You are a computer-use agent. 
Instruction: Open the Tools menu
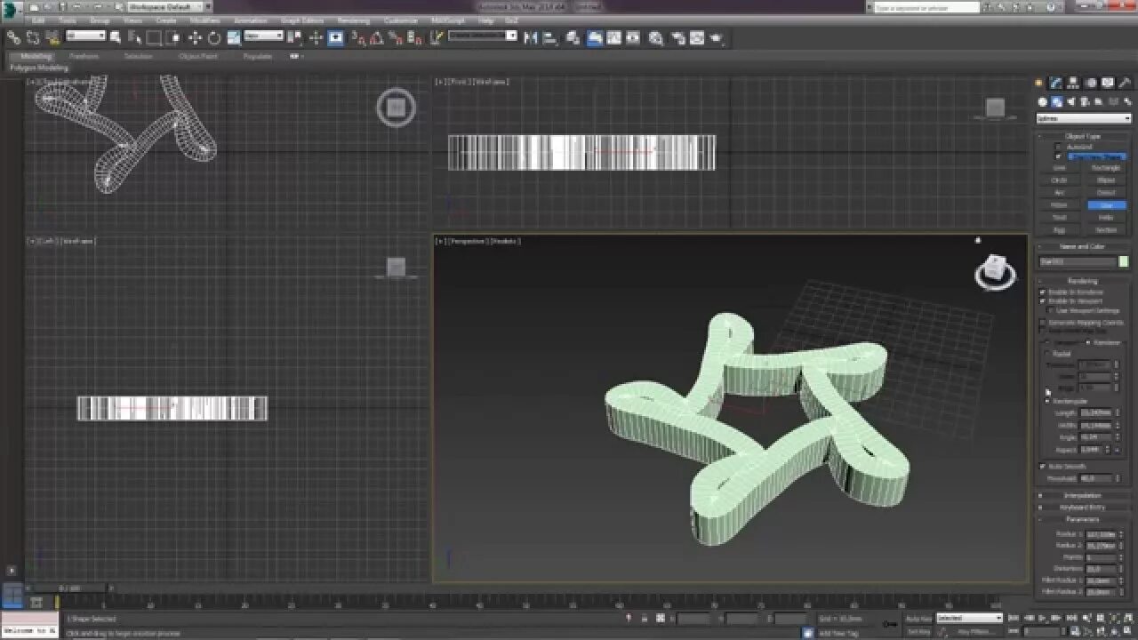pyautogui.click(x=68, y=20)
